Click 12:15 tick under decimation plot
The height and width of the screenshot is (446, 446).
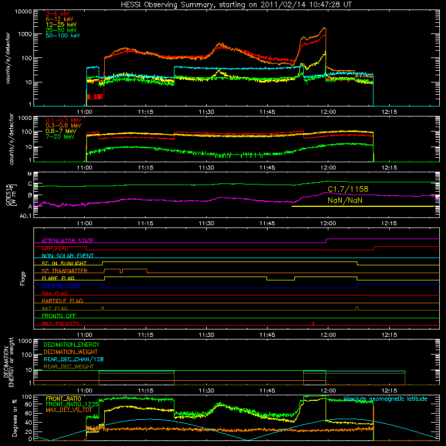[389, 391]
